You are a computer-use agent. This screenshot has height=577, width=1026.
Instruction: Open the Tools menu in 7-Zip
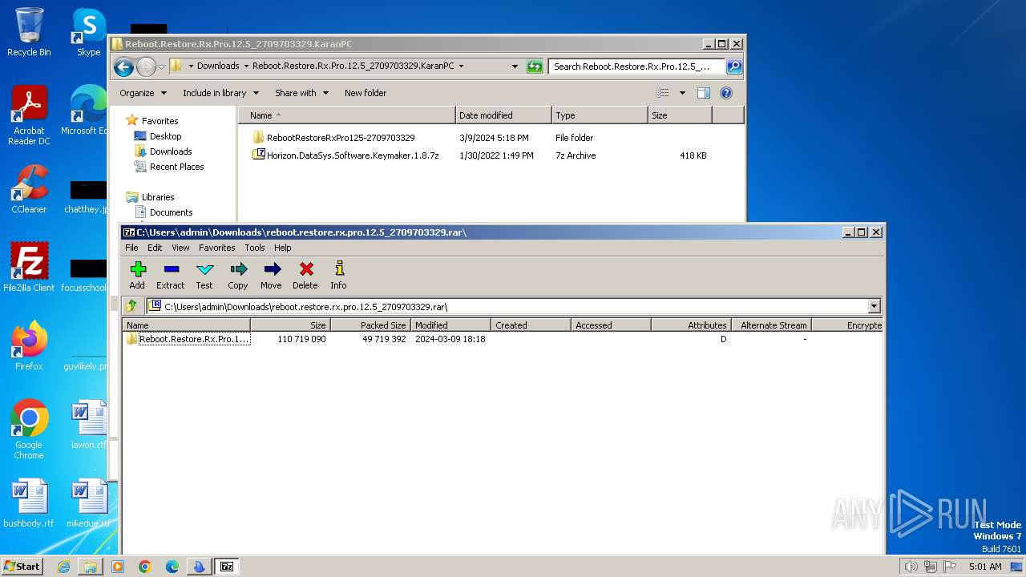255,248
